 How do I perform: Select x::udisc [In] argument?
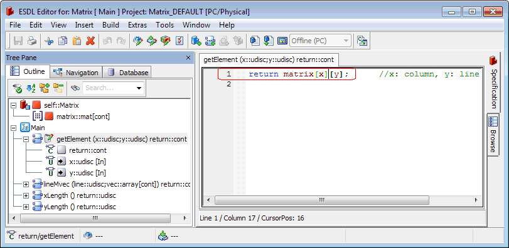(x=87, y=162)
